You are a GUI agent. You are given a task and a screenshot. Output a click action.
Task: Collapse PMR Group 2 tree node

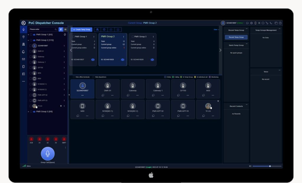28,40
